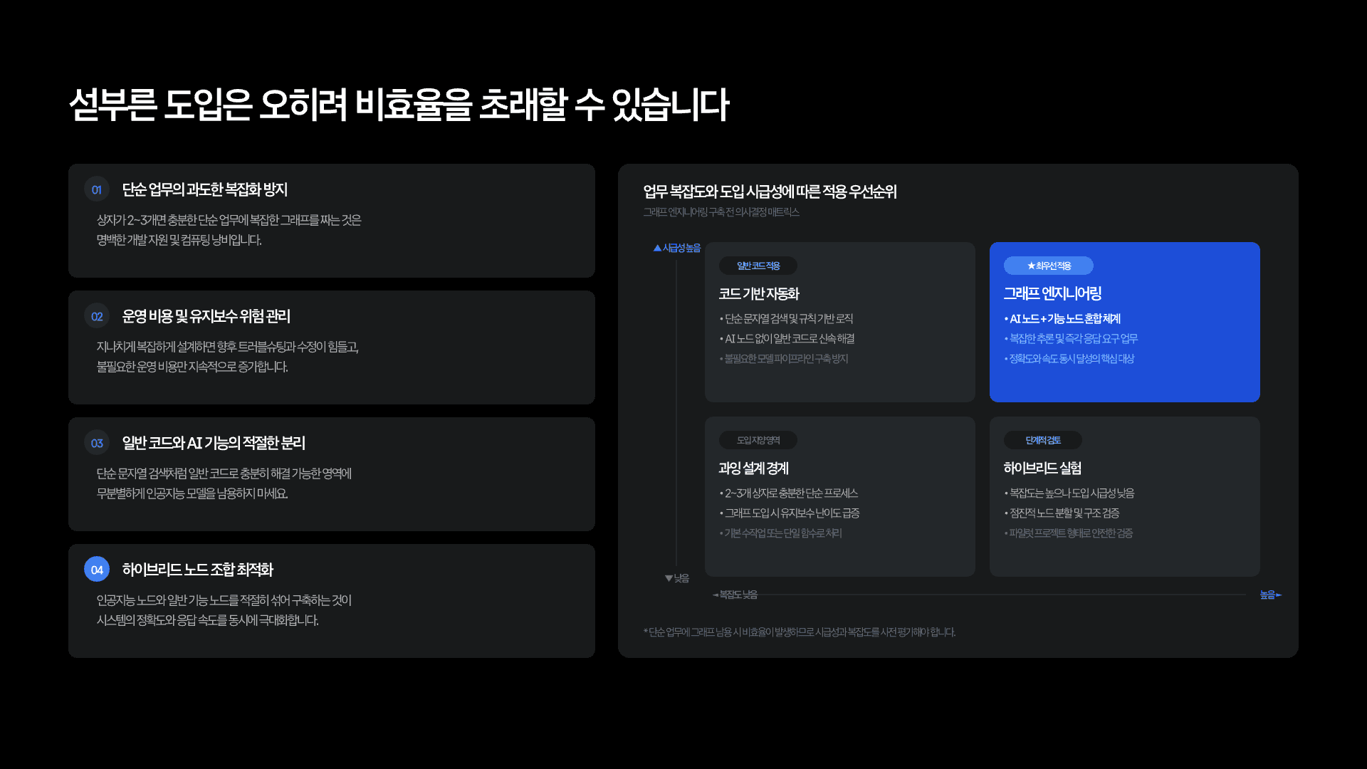Click the '그래프 엔지니어링' quadrant title
This screenshot has height=769, width=1367.
[x=1052, y=293]
